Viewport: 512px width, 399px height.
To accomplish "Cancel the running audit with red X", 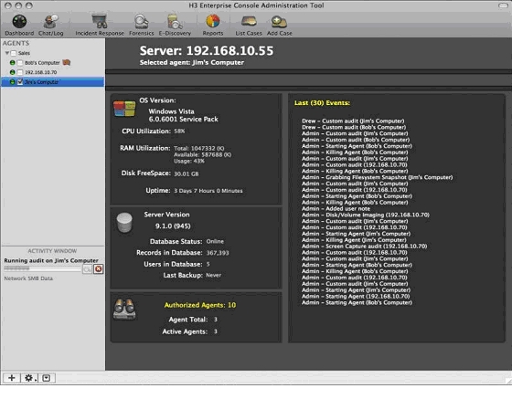I will [99, 269].
